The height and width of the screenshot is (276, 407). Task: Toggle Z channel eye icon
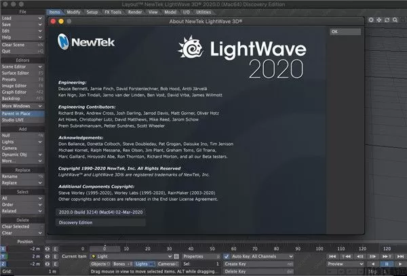47,264
